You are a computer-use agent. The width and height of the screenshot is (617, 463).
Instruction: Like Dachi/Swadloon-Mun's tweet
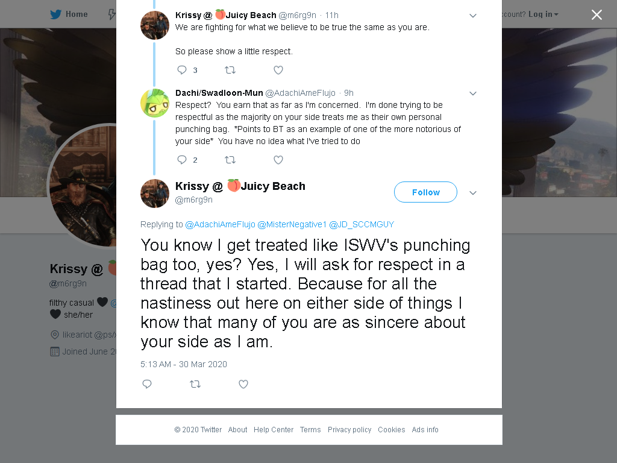click(x=278, y=160)
